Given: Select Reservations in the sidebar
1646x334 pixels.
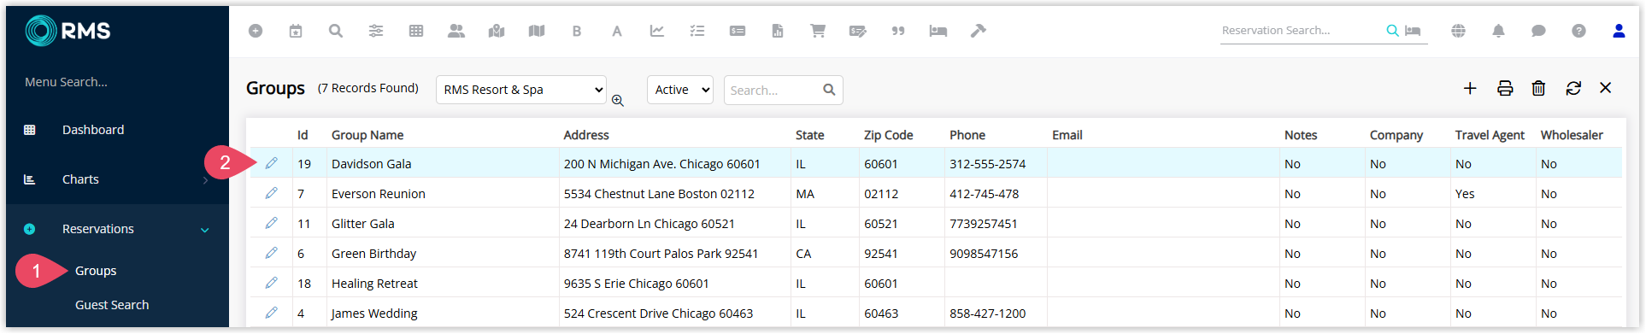Looking at the screenshot, I should (98, 229).
